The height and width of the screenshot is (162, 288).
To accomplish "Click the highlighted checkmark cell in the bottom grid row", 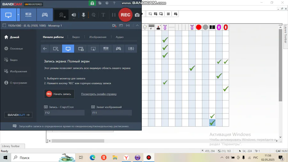I will click(212, 123).
